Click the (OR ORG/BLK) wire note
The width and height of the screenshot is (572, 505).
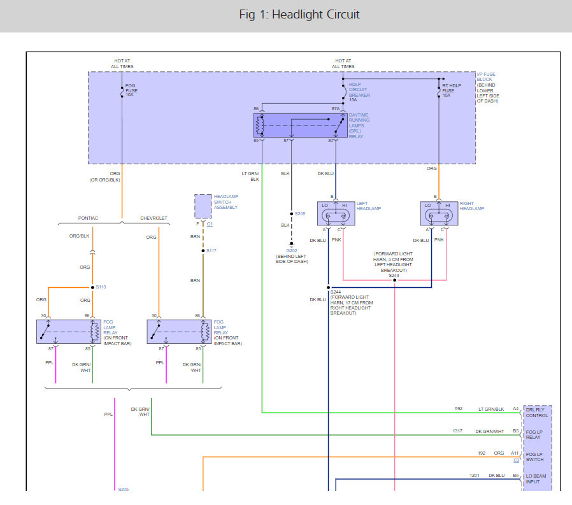click(x=104, y=180)
